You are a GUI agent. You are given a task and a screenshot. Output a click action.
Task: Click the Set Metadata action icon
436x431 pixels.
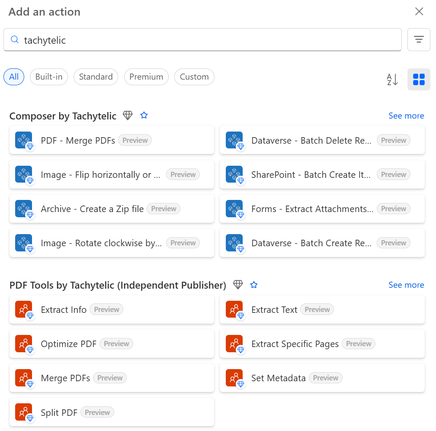point(235,378)
